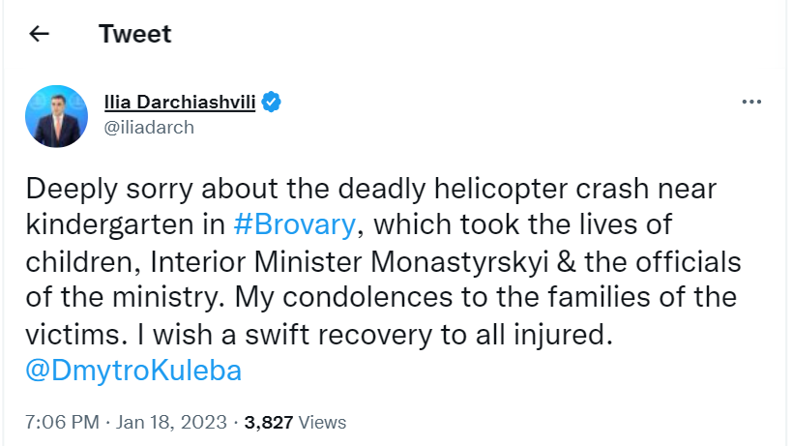Click the phrase 'swift recovery' in the tweet
Screen dimensions: 793x446
pos(338,335)
